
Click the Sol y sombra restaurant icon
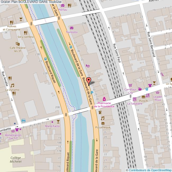[26, 33]
